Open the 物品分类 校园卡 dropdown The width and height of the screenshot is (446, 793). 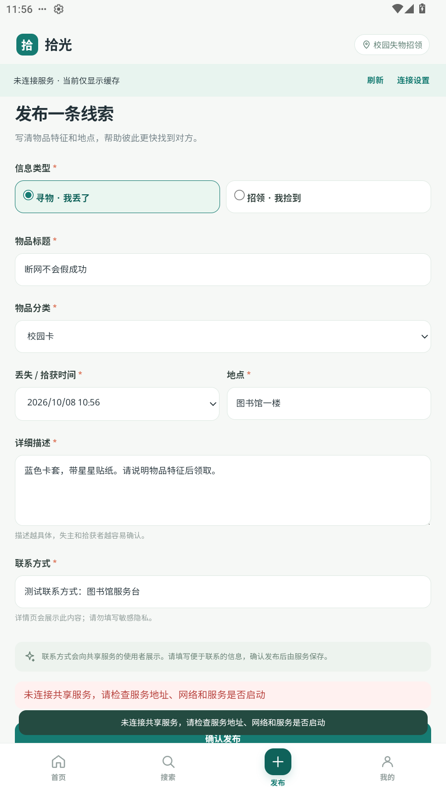pyautogui.click(x=223, y=337)
